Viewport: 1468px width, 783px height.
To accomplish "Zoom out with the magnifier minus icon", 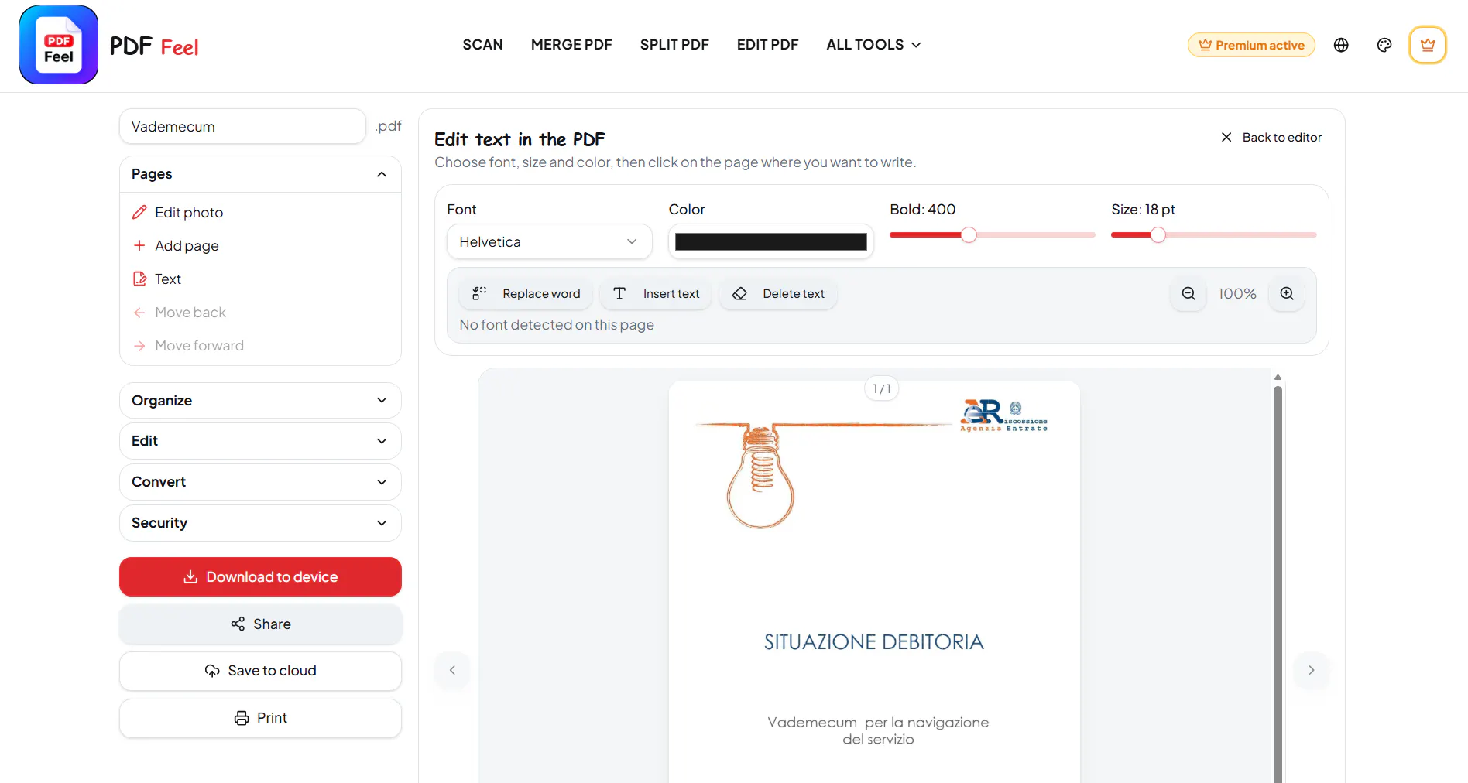I will click(x=1188, y=294).
